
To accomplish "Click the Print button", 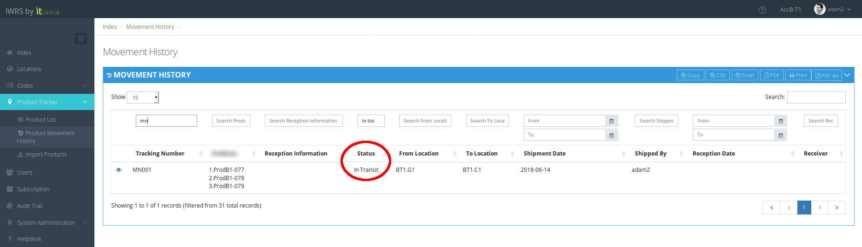I will (x=798, y=75).
